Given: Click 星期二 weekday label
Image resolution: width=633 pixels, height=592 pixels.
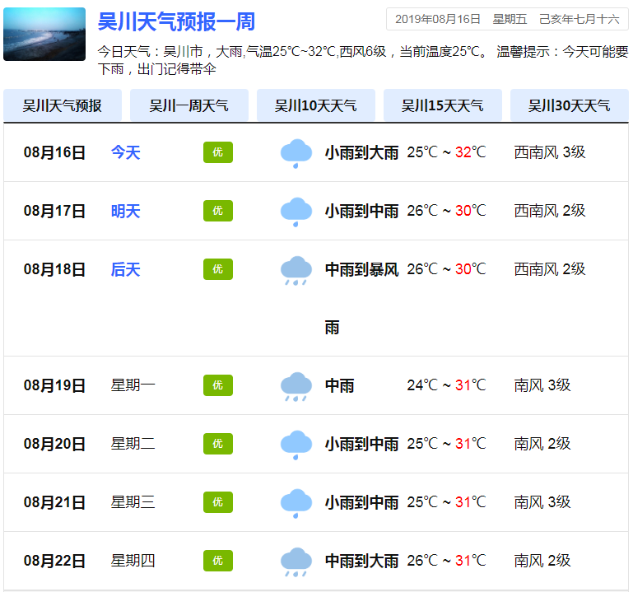Looking at the screenshot, I should [x=133, y=444].
